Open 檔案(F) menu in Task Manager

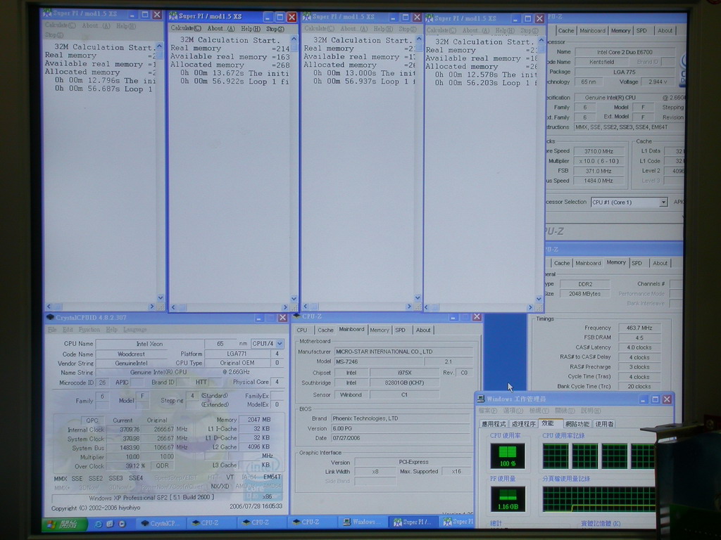click(488, 411)
